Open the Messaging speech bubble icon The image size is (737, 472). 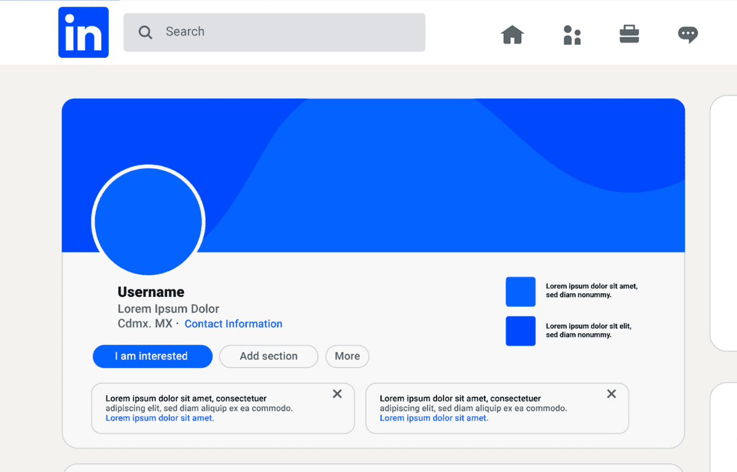[687, 35]
